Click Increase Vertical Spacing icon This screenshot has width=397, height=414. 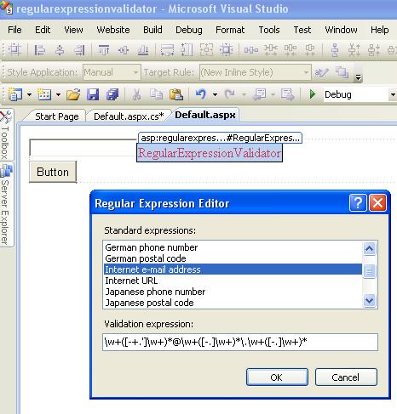coord(354,50)
